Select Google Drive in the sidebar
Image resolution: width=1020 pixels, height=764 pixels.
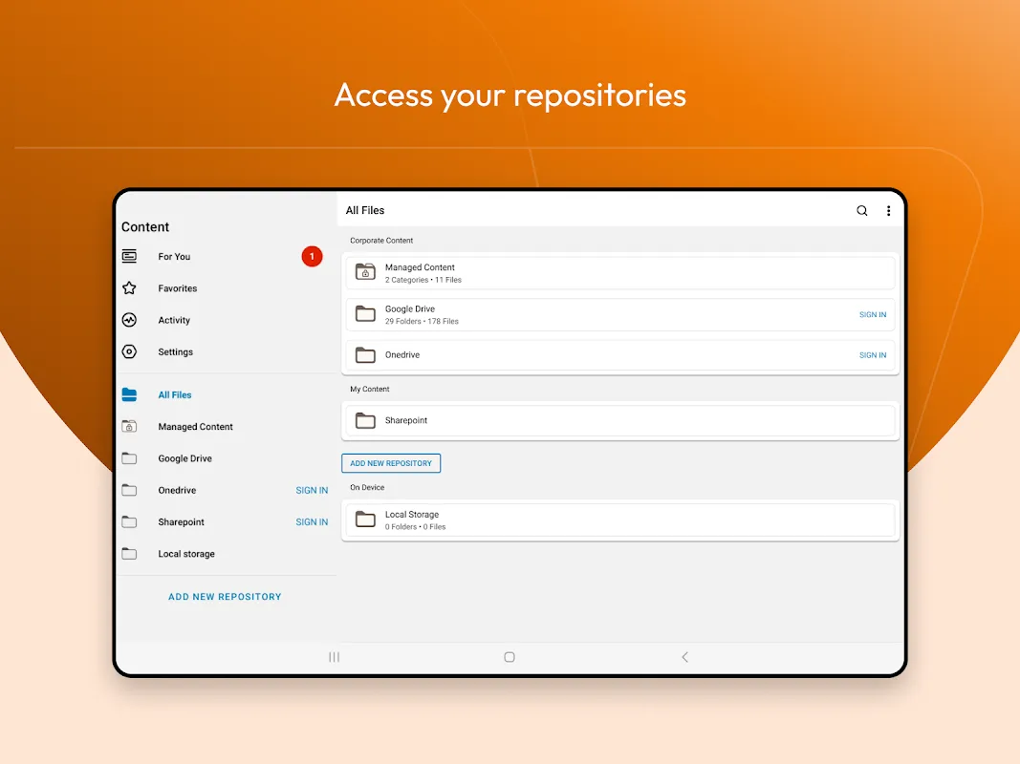pos(226,458)
